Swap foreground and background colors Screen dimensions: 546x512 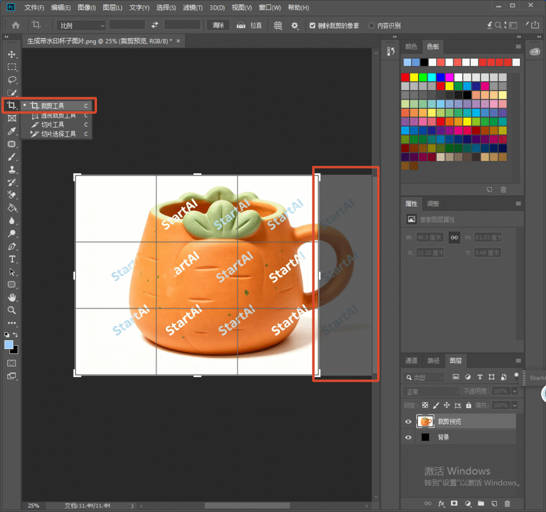click(15, 335)
